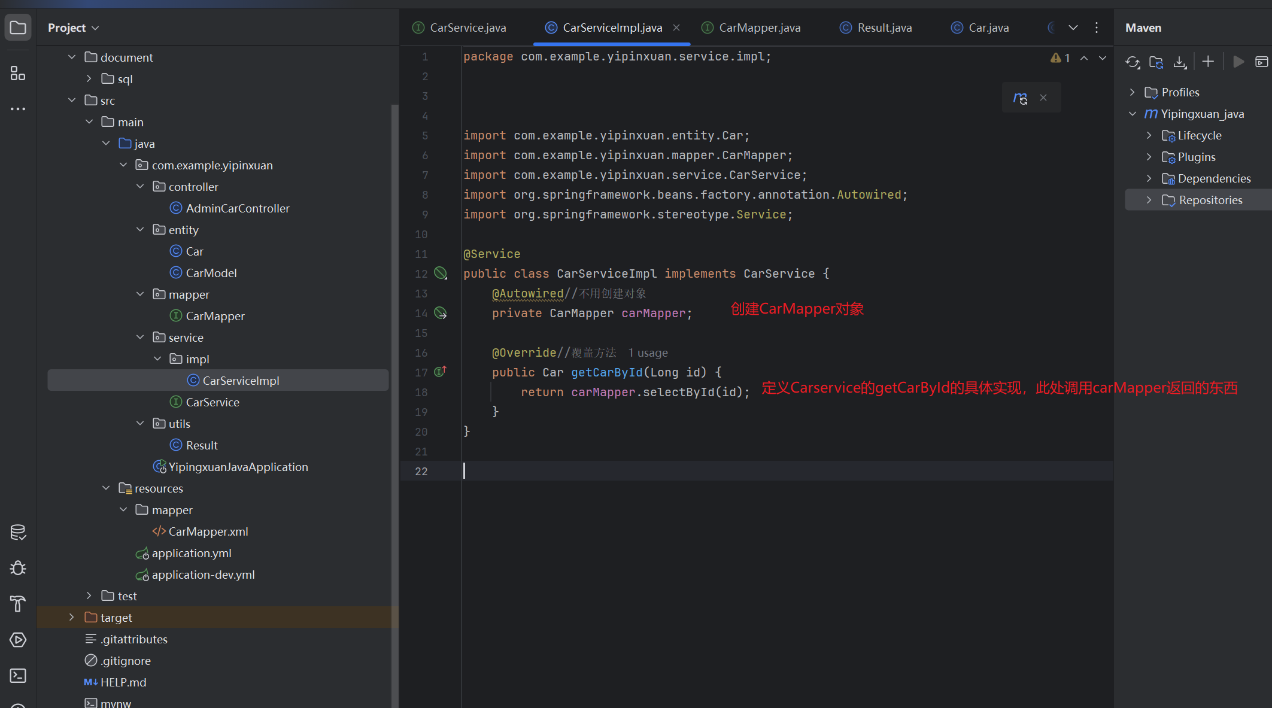Open the Database tool window icon
This screenshot has width=1272, height=708.
click(18, 532)
